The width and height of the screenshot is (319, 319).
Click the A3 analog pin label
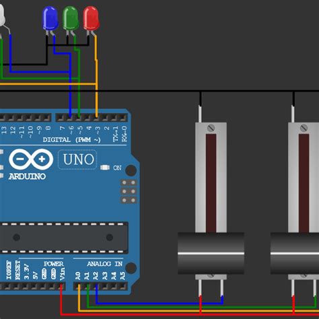pyautogui.click(x=104, y=276)
